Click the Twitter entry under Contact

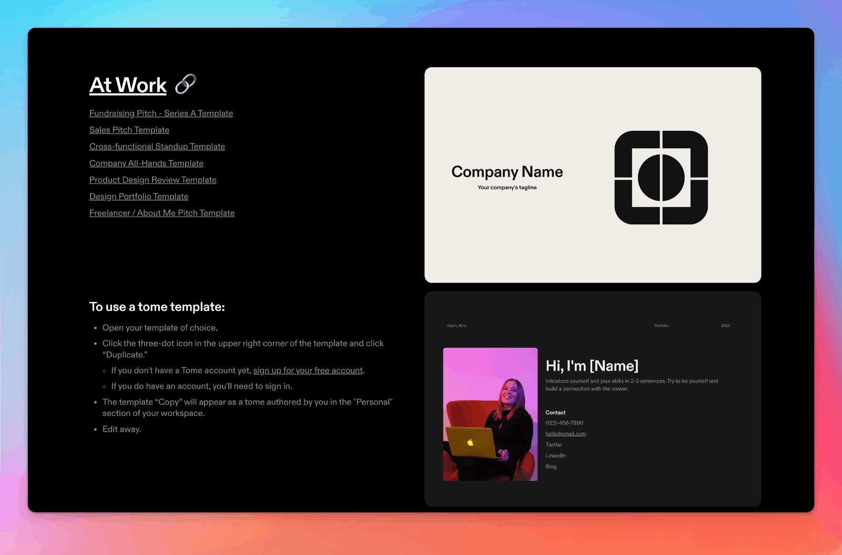coord(554,445)
